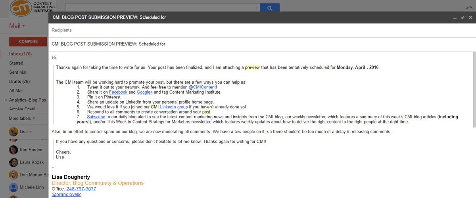Click the orange Director, Blog Community title
The image size is (476, 198).
[98, 183]
